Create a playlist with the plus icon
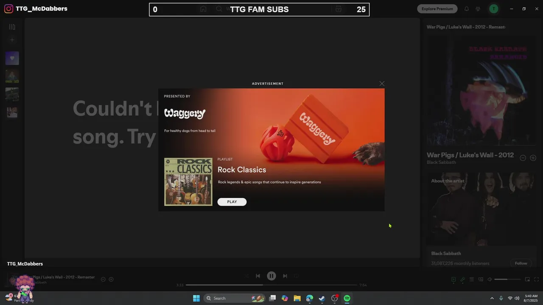Image resolution: width=543 pixels, height=305 pixels. click(12, 40)
